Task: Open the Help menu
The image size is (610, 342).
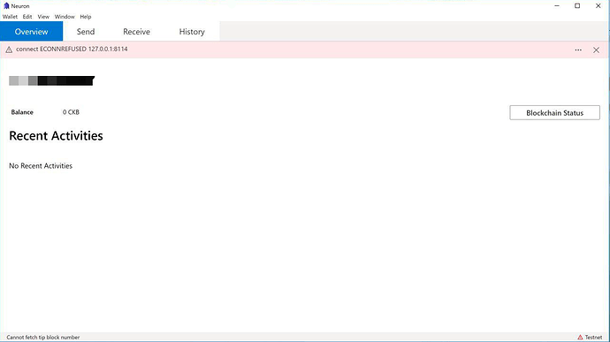Action: [86, 17]
